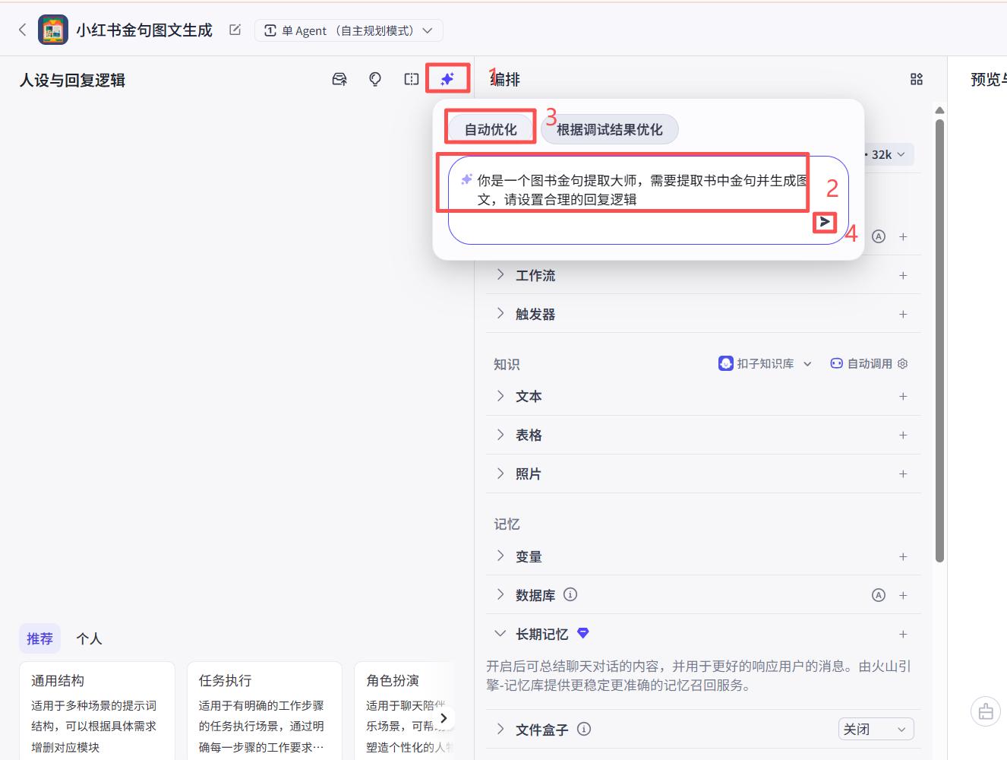Open the 关闭 dropdown next to 文件盒子
Viewport: 1007px width, 760px height.
[x=875, y=729]
